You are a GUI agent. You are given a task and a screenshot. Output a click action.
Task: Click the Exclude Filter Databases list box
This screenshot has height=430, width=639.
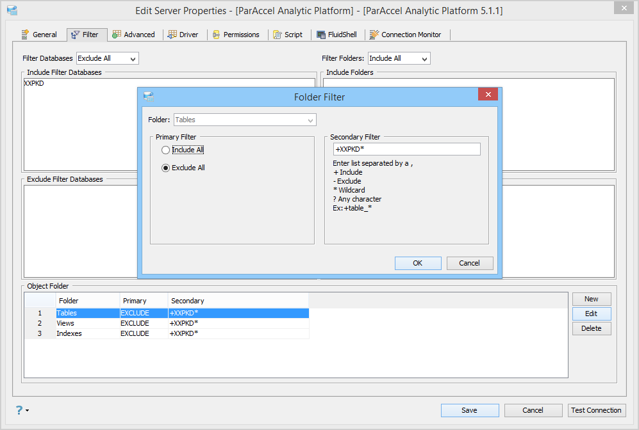click(x=81, y=231)
